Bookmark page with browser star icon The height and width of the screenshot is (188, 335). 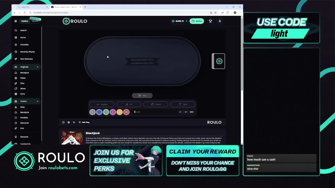pyautogui.click(x=215, y=13)
